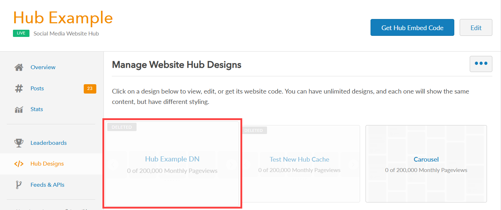
Task: Open the Test New Hub Cache design
Action: coord(299,163)
